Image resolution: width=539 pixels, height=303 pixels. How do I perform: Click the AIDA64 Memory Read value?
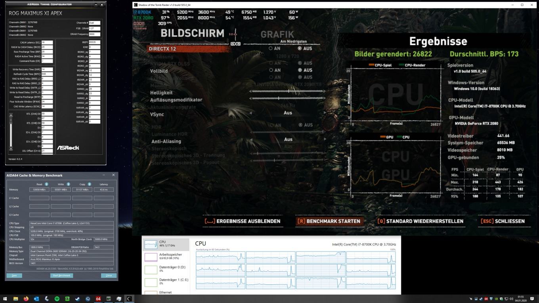pos(39,190)
